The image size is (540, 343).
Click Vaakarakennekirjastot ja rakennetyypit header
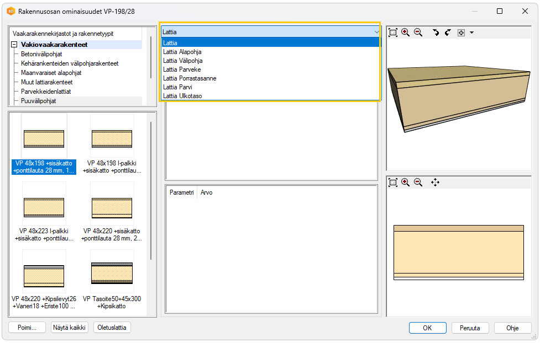(x=63, y=34)
